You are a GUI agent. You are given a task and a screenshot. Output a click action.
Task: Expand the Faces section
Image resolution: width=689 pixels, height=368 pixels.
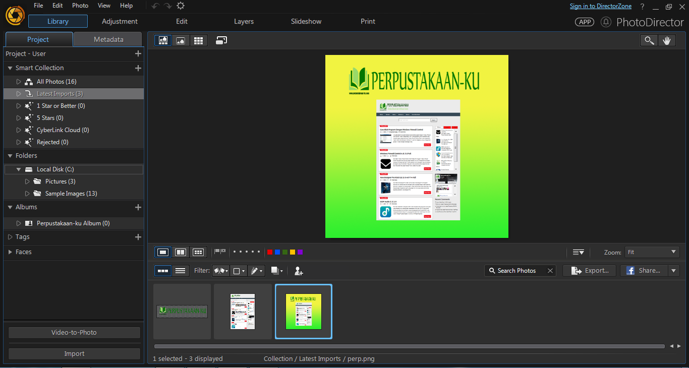10,252
